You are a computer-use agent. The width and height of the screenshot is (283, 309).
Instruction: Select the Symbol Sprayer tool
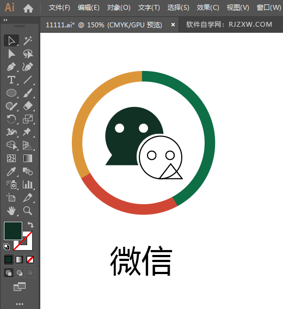click(x=11, y=185)
